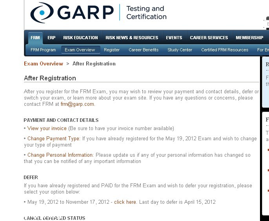Go to Study Center submenu
269x221 pixels.
(x=180, y=50)
